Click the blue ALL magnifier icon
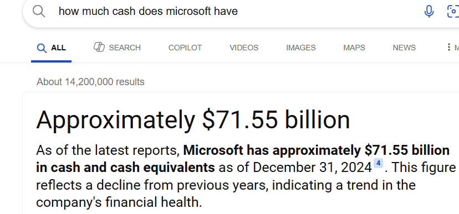Image resolution: width=459 pixels, height=214 pixels. click(x=42, y=48)
